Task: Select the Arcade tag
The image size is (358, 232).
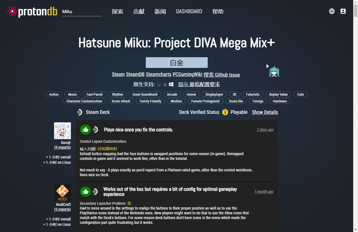Action: pyautogui.click(x=172, y=95)
